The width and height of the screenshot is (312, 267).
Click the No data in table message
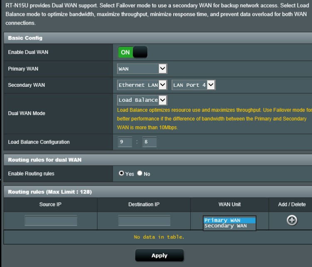159,237
